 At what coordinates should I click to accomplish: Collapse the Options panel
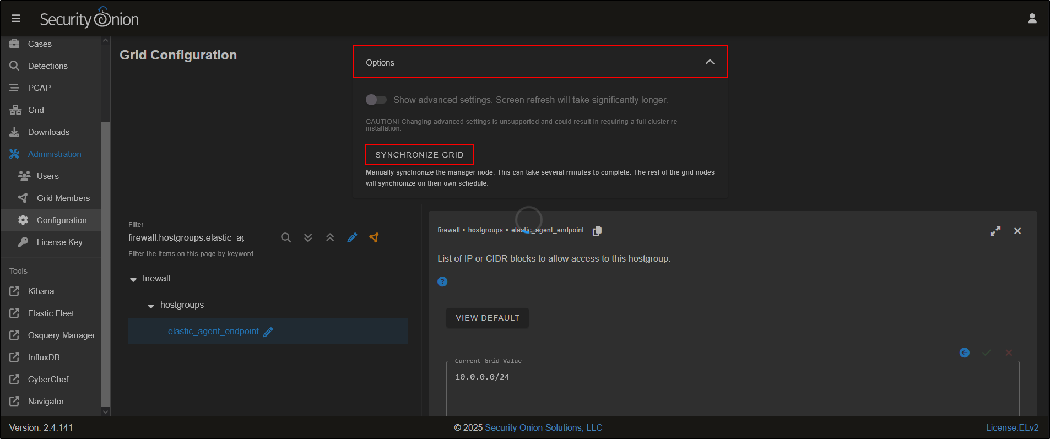click(x=710, y=62)
